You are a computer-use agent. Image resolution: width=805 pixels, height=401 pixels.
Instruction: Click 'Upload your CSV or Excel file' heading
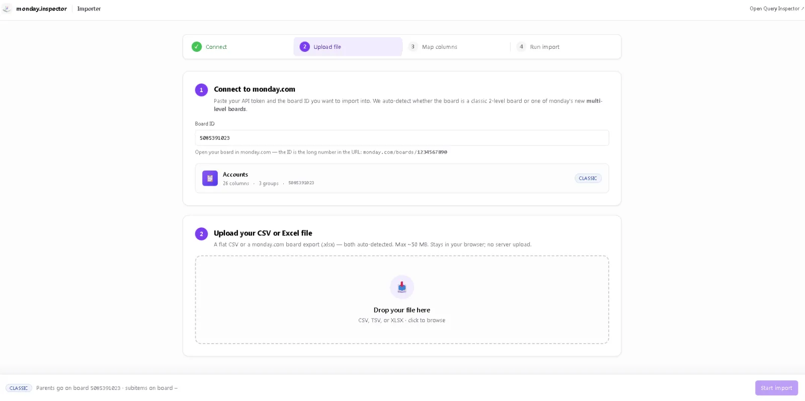click(263, 233)
